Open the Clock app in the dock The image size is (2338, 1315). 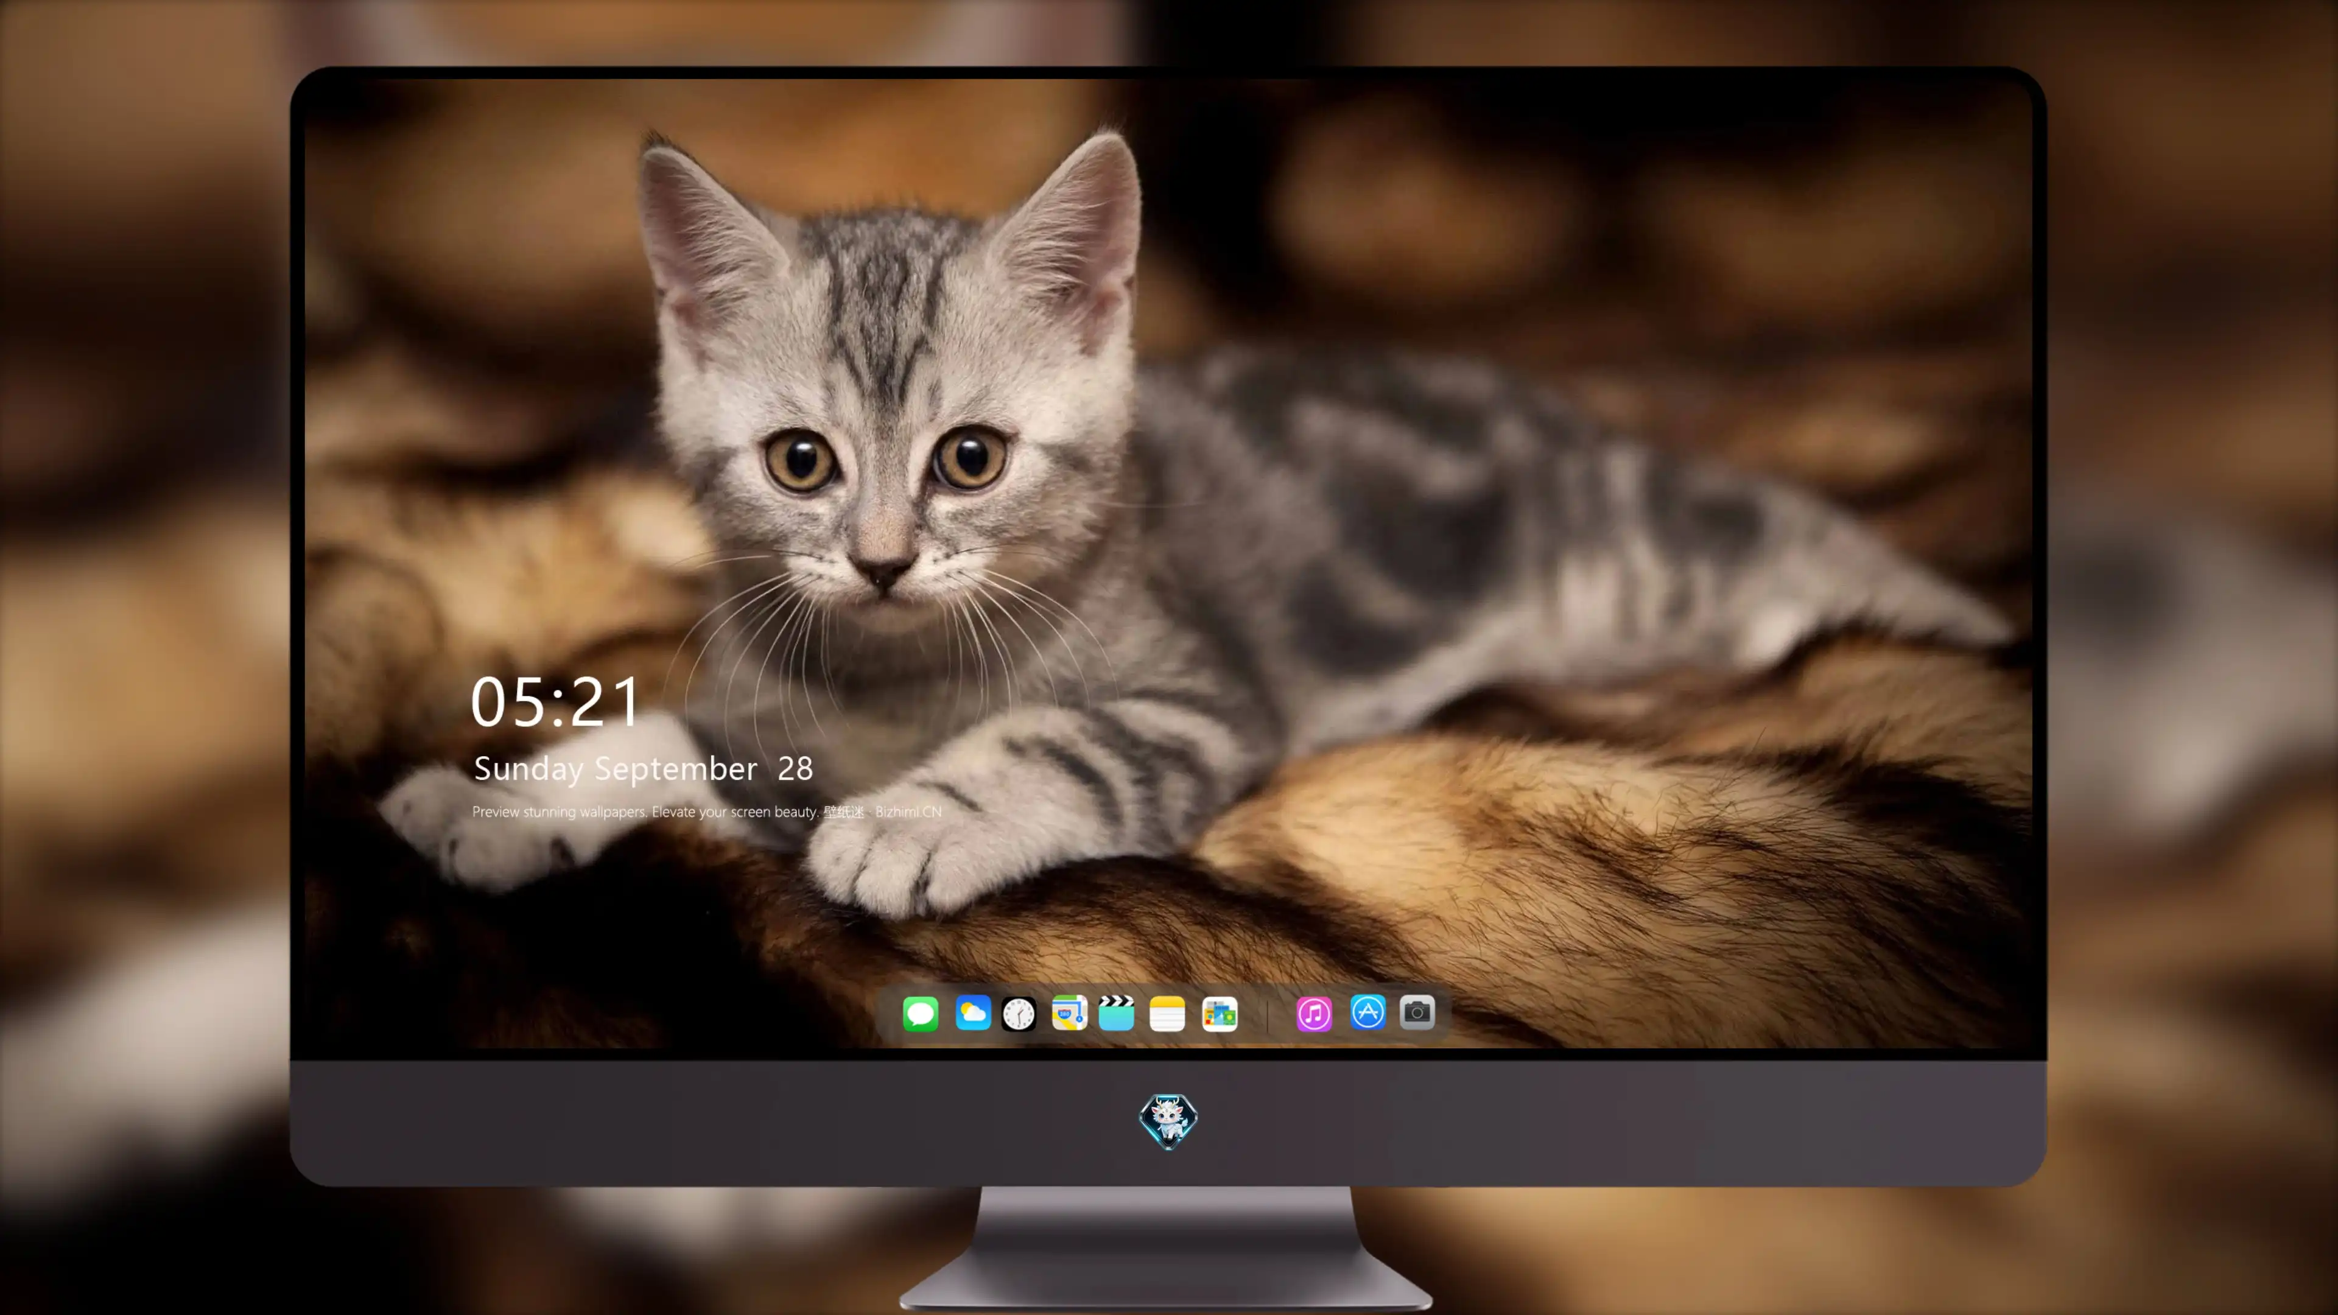tap(1019, 1014)
